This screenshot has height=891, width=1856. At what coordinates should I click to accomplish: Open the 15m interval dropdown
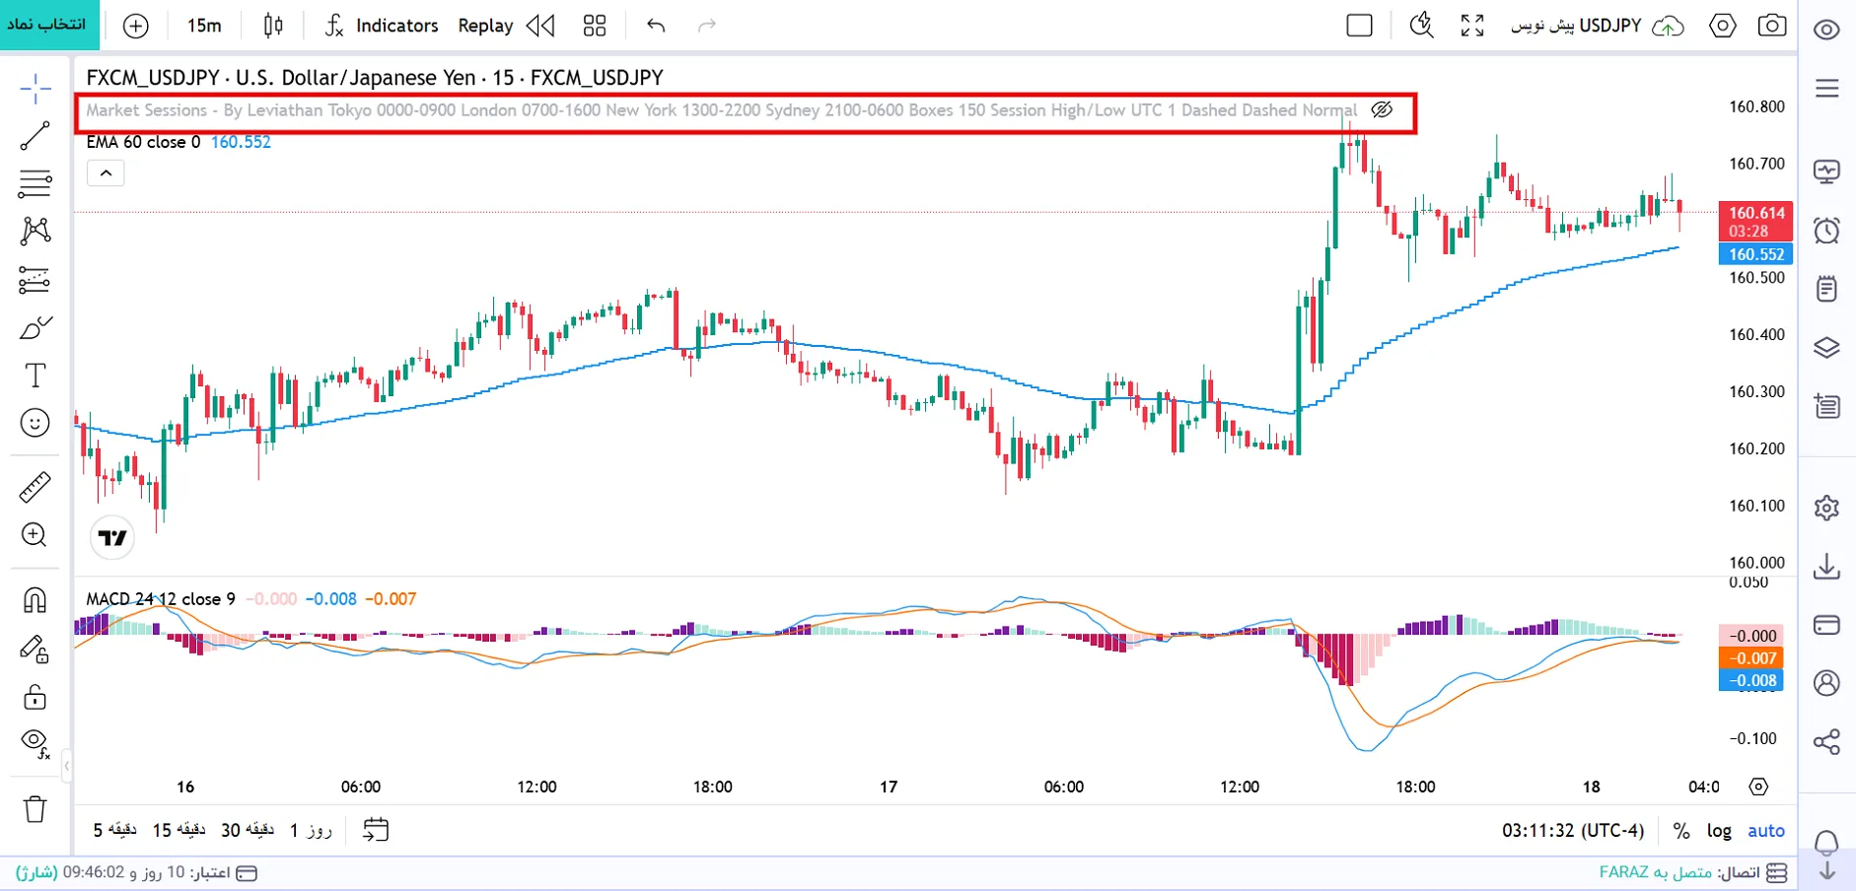[204, 26]
